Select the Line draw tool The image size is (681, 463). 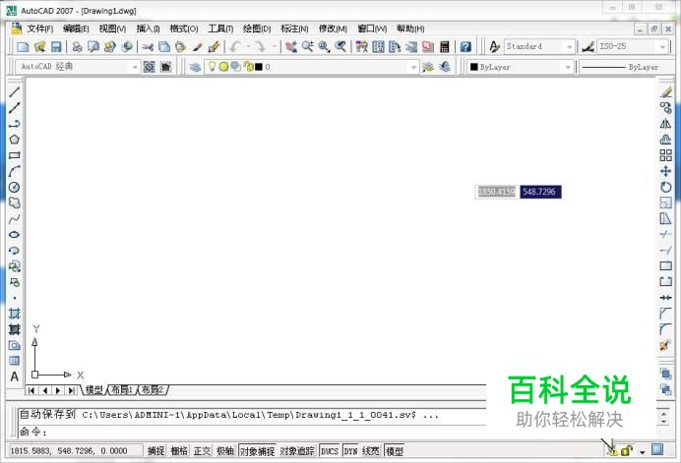point(15,91)
